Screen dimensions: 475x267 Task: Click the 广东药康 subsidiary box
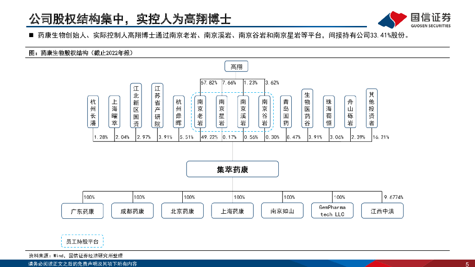[83, 211]
